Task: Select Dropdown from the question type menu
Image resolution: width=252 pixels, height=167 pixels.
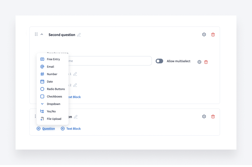Action: point(53,104)
